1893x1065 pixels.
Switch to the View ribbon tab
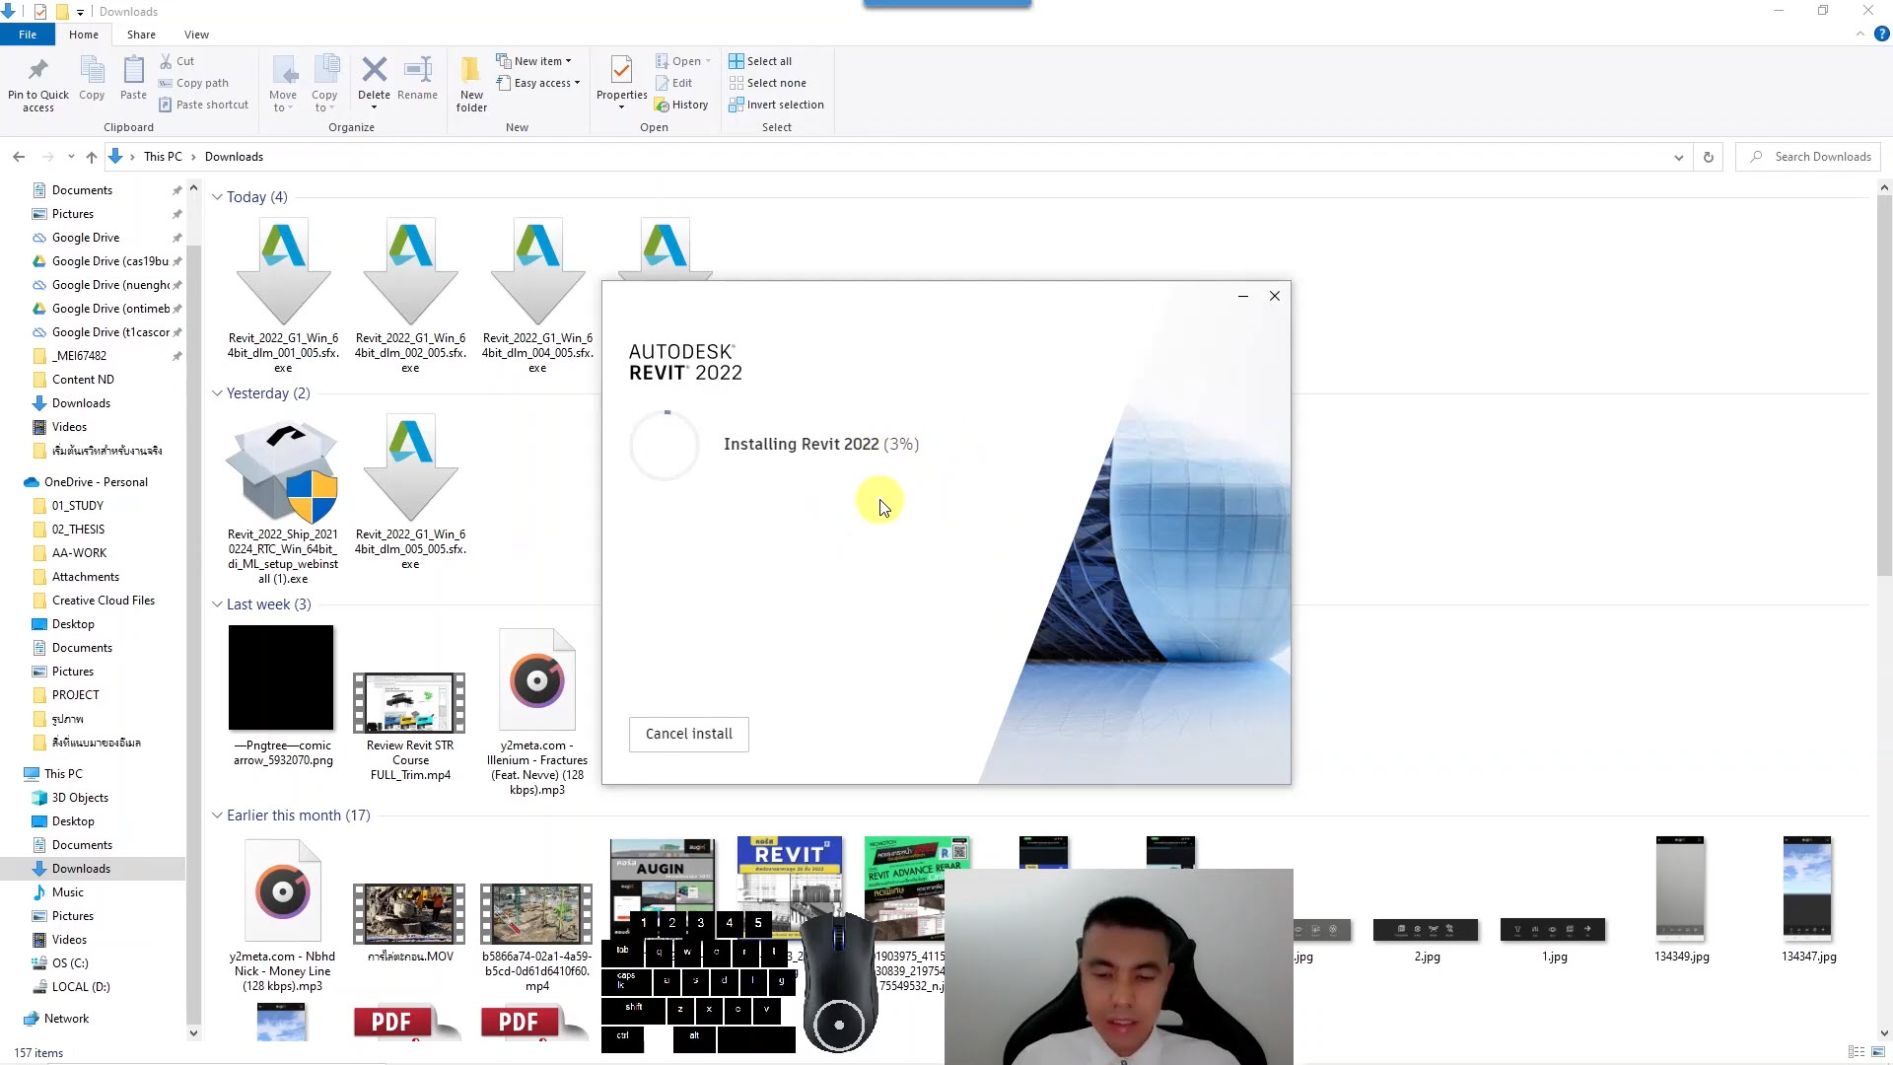pos(196,35)
